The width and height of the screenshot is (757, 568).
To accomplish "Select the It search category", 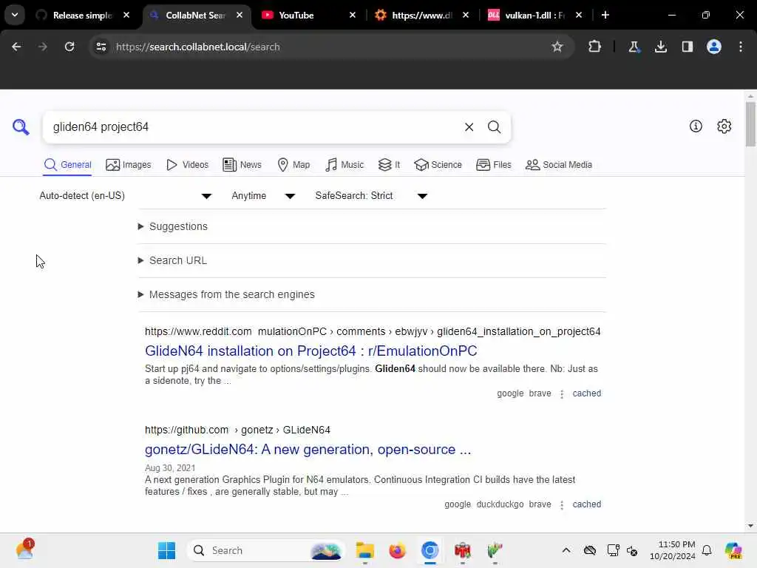I will click(x=389, y=165).
